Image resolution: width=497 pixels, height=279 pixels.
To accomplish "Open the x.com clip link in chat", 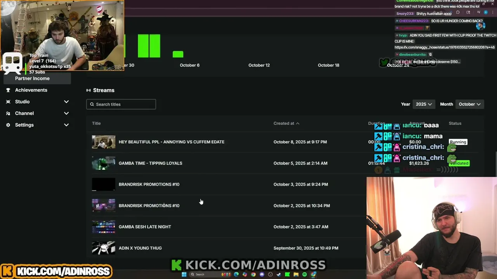I will point(445,47).
